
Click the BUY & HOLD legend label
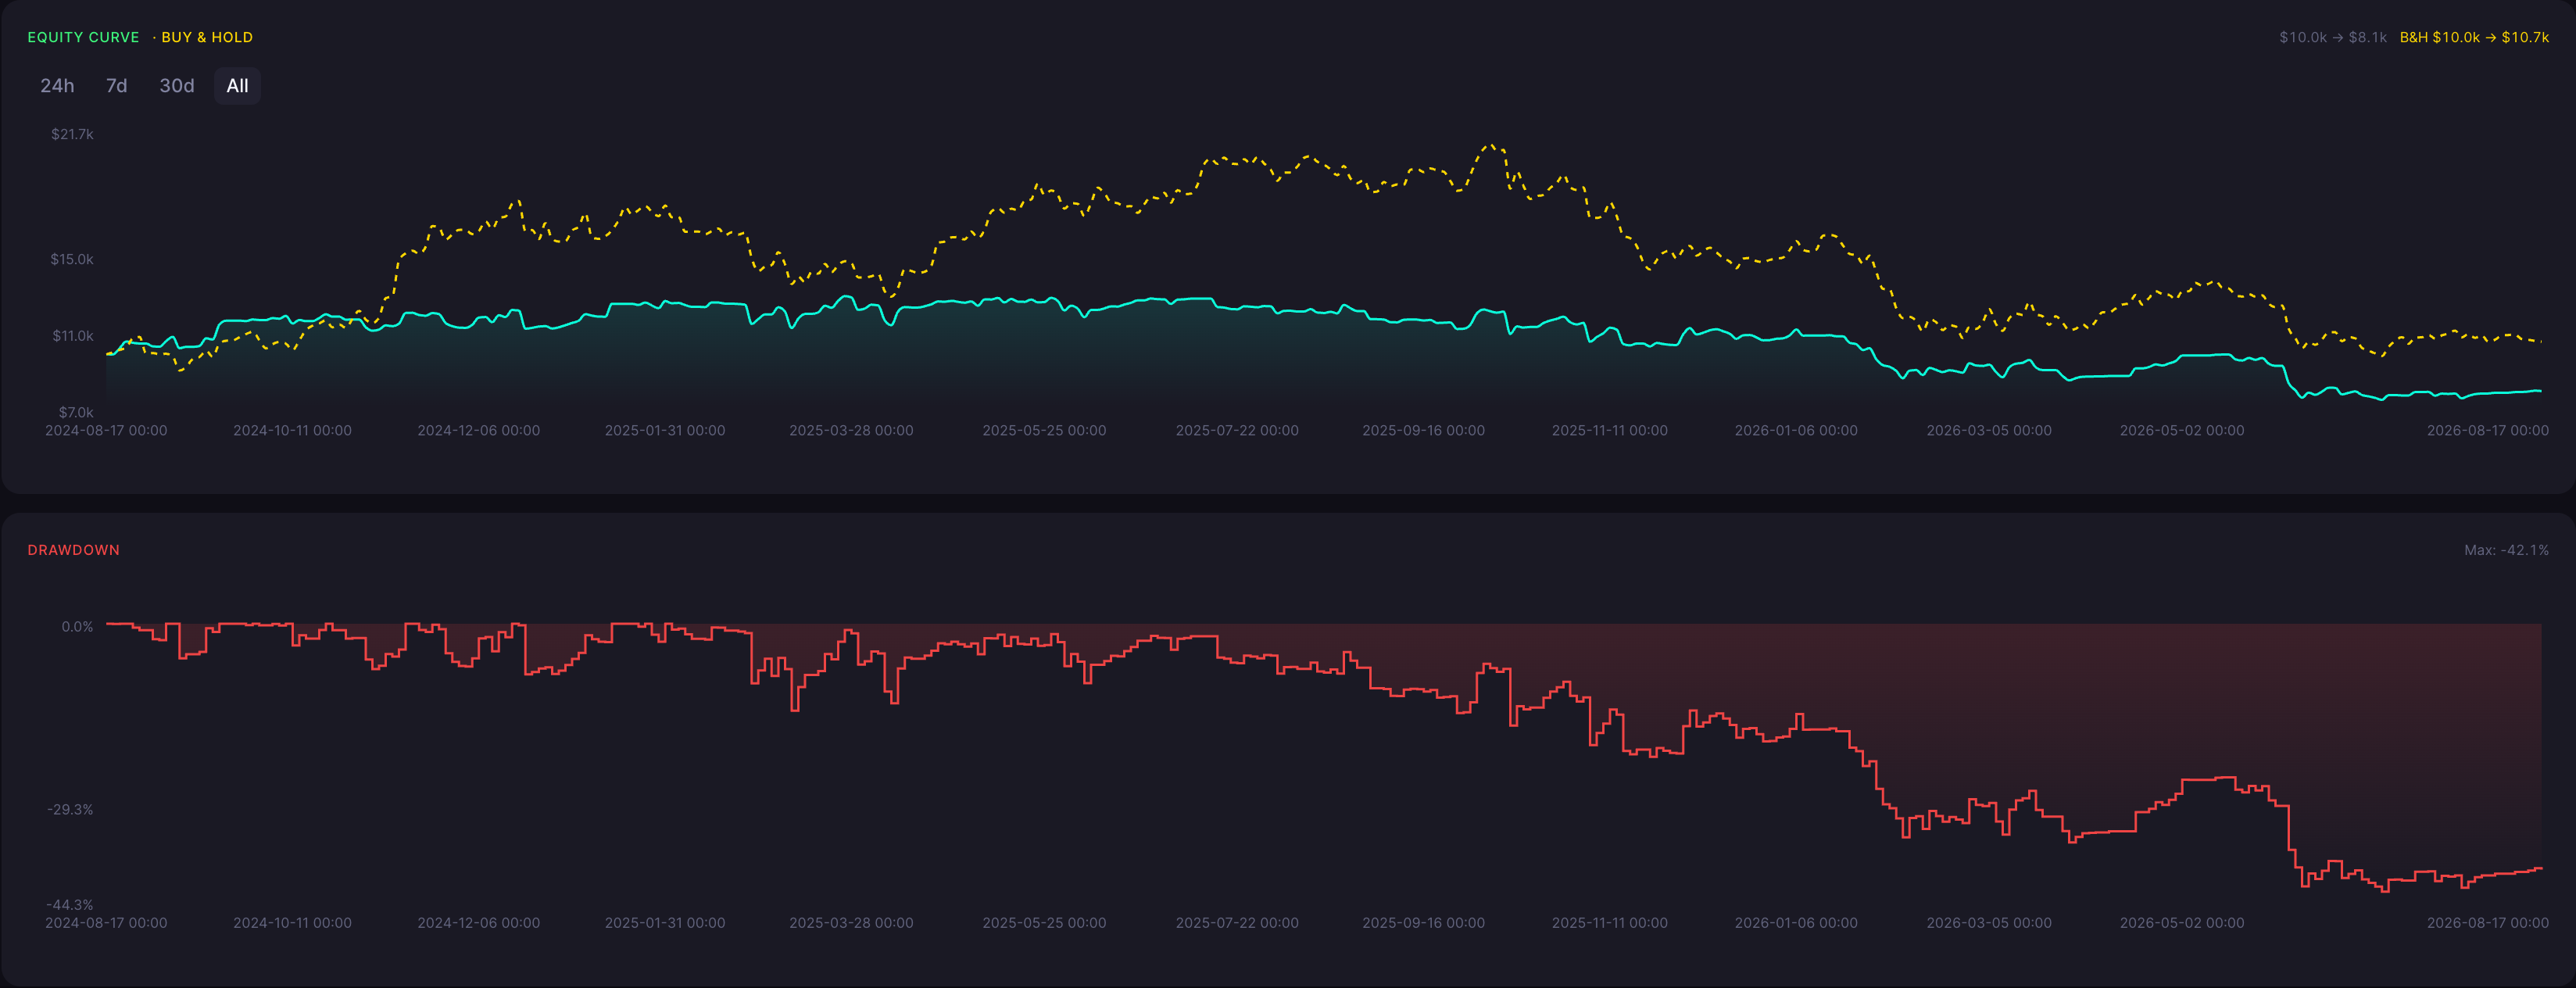tap(207, 37)
